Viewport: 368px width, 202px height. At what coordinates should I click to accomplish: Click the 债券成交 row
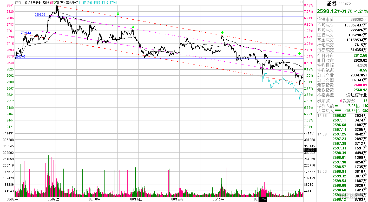[x=342, y=50]
